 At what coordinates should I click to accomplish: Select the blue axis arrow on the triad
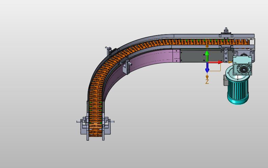pyautogui.click(x=207, y=67)
